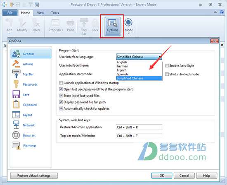The image size is (227, 185).
Task: Open the Tools ribbon tab
Action: click(x=55, y=13)
